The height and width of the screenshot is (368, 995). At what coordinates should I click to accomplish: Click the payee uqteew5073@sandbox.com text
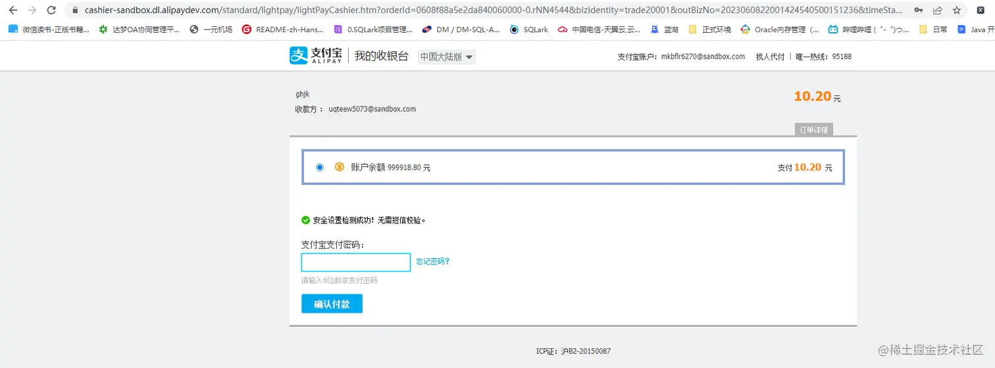(x=372, y=109)
